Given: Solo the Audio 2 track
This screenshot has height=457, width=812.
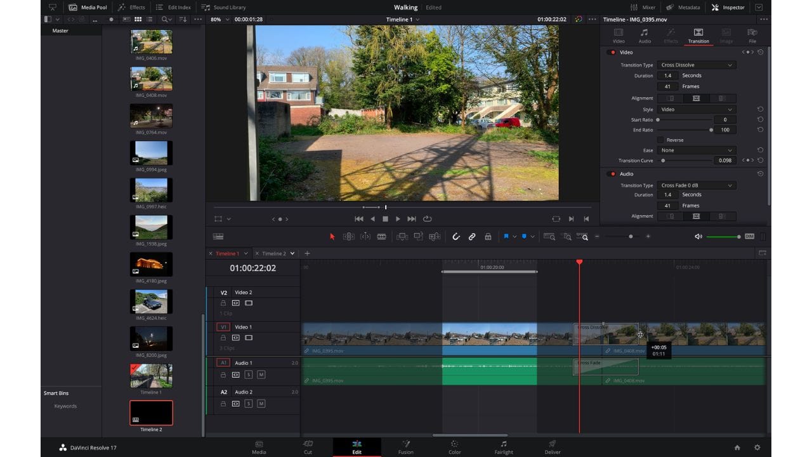Looking at the screenshot, I should tap(249, 404).
